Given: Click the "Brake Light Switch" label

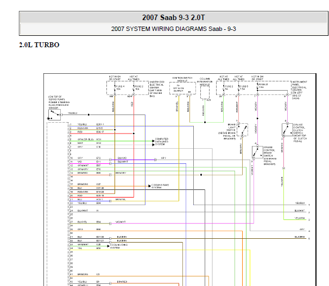Looking at the screenshot, I should [227, 131].
